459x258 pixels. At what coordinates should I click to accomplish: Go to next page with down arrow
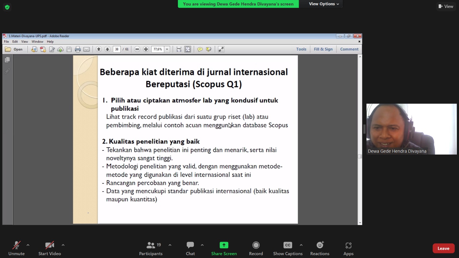(x=107, y=49)
